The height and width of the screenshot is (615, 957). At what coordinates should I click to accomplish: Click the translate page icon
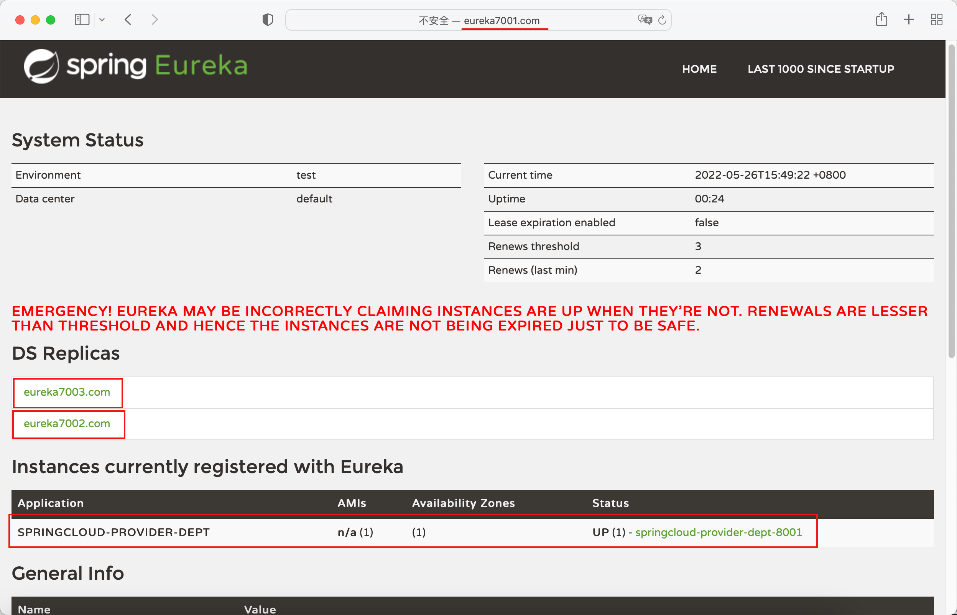(645, 20)
